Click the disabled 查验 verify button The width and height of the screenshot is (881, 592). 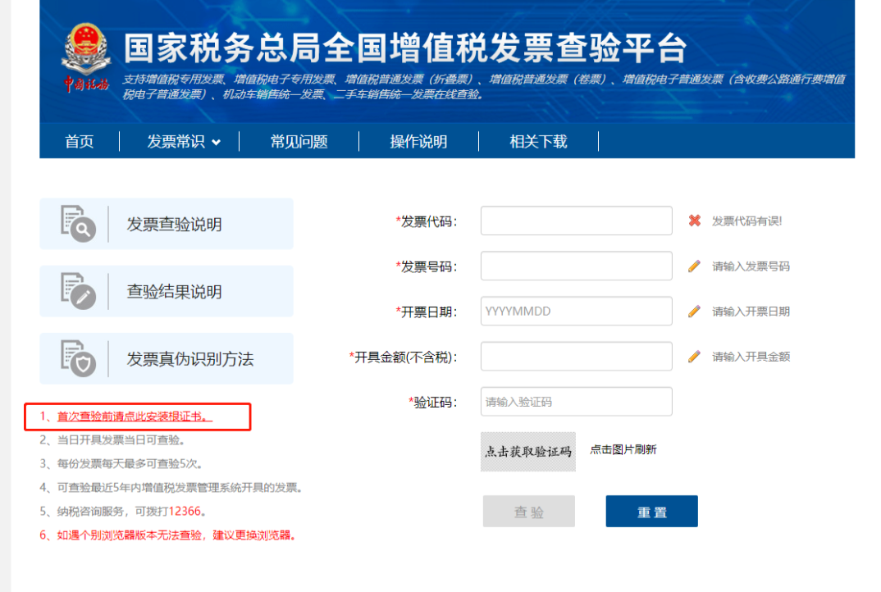tap(529, 512)
